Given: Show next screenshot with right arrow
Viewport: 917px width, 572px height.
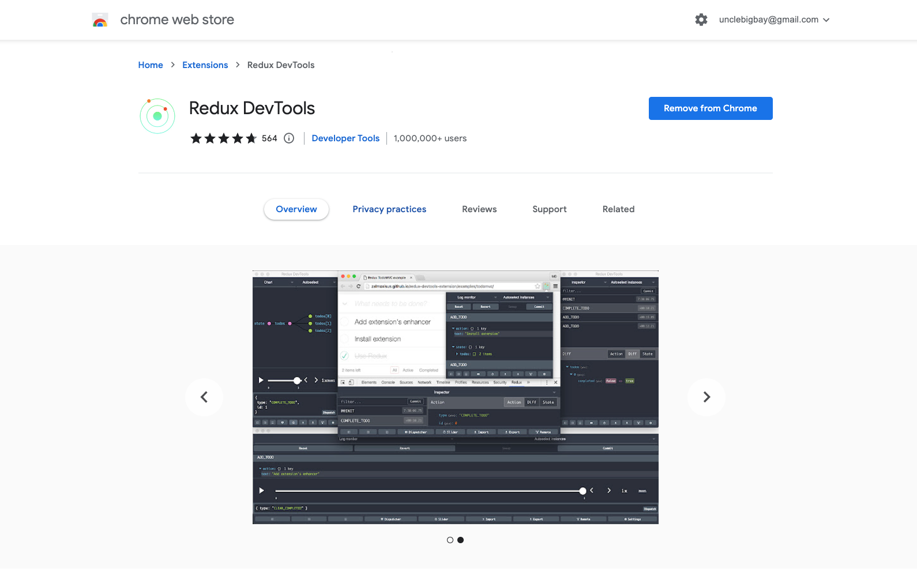Looking at the screenshot, I should (x=706, y=397).
